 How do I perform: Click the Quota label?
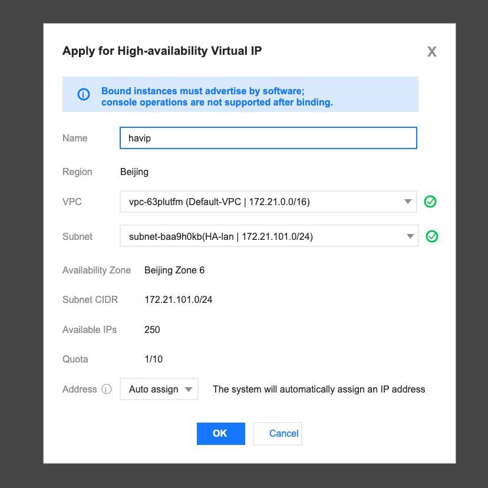coord(75,359)
